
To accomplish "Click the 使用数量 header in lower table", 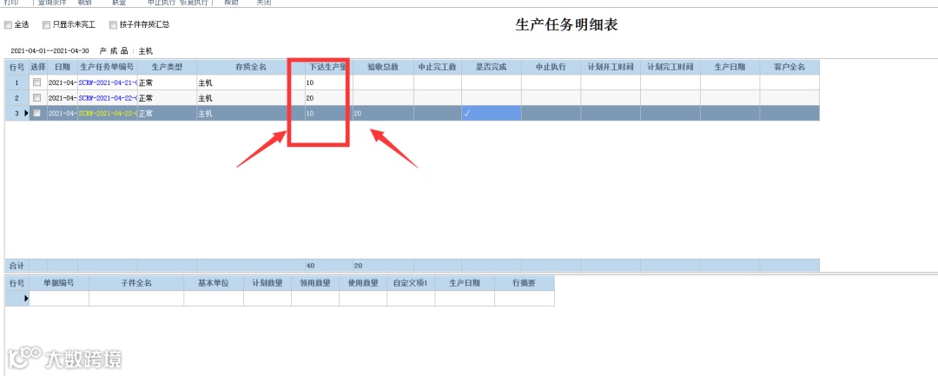I will (x=363, y=283).
